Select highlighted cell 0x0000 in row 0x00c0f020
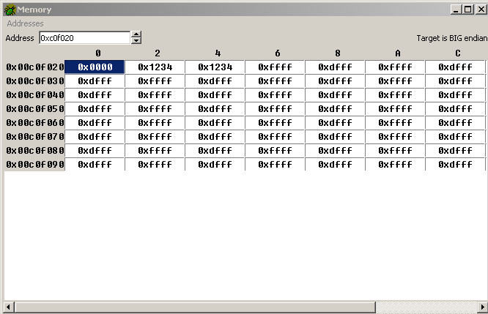 95,67
